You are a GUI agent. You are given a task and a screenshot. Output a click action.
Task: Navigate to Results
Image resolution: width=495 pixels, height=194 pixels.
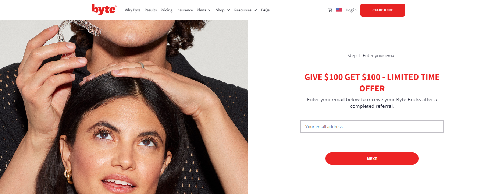tap(150, 10)
